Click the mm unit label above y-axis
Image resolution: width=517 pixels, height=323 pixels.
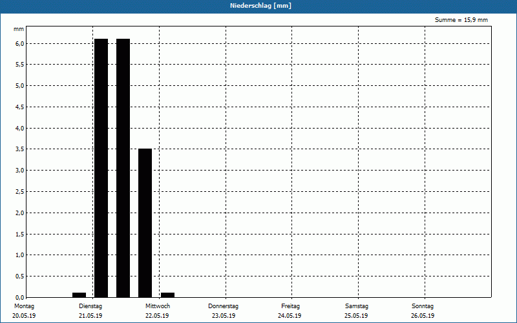coord(19,29)
